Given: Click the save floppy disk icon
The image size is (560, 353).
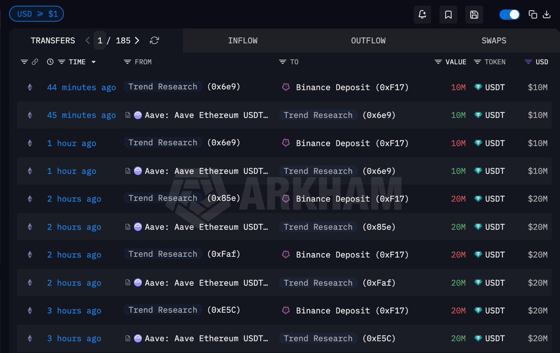Looking at the screenshot, I should (474, 14).
